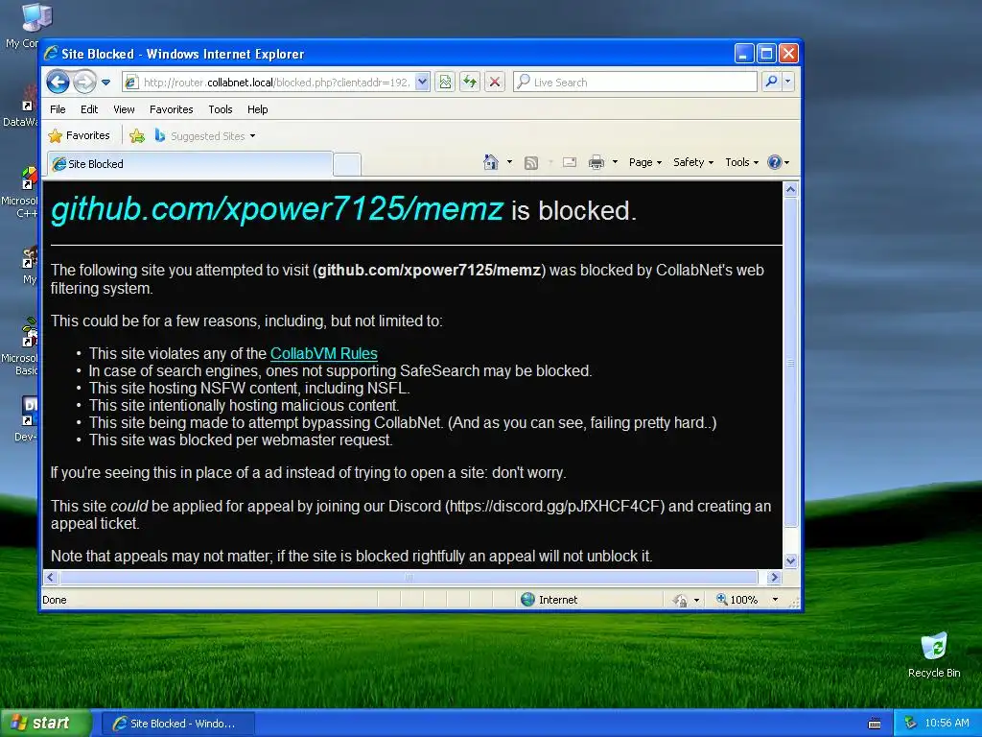This screenshot has height=737, width=982.
Task: Open the Edit menu
Action: click(x=89, y=109)
